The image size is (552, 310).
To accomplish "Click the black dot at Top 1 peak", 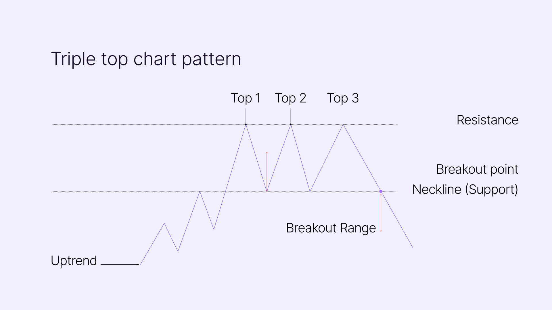I will tap(246, 124).
